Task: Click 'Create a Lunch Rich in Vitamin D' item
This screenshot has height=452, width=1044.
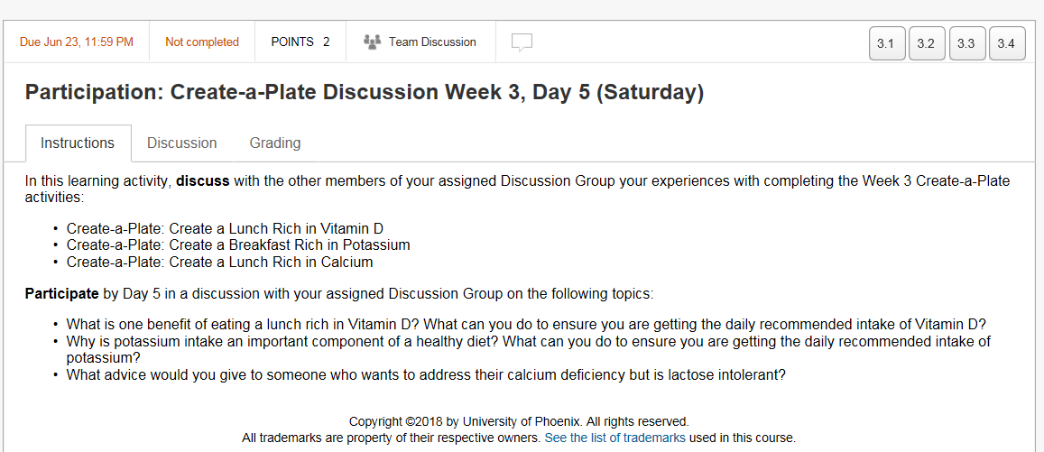Action: (x=225, y=228)
